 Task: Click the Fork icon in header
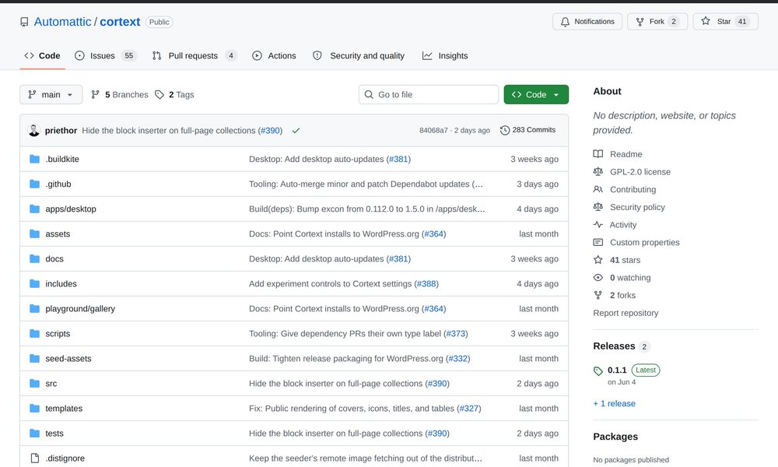640,22
